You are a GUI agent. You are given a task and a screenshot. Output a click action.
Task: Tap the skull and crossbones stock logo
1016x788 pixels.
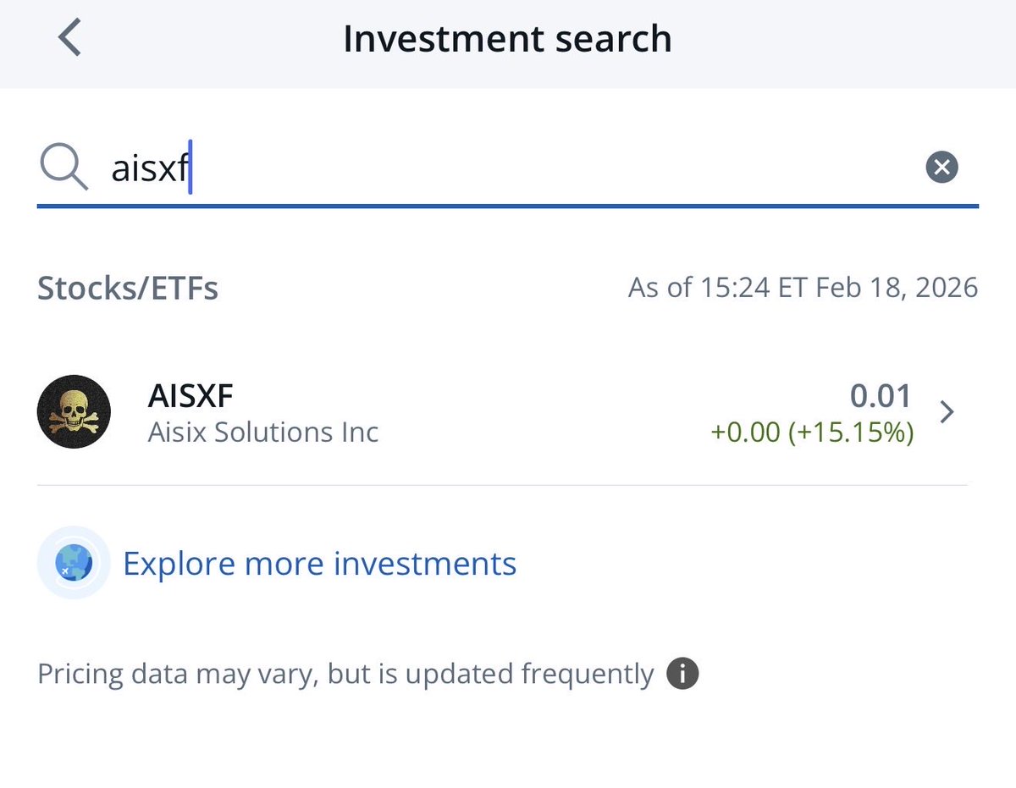click(74, 412)
